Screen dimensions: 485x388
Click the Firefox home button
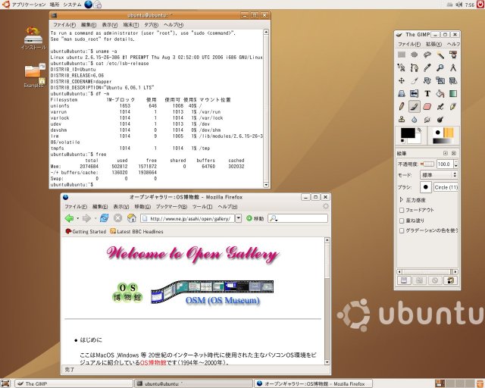(132, 218)
